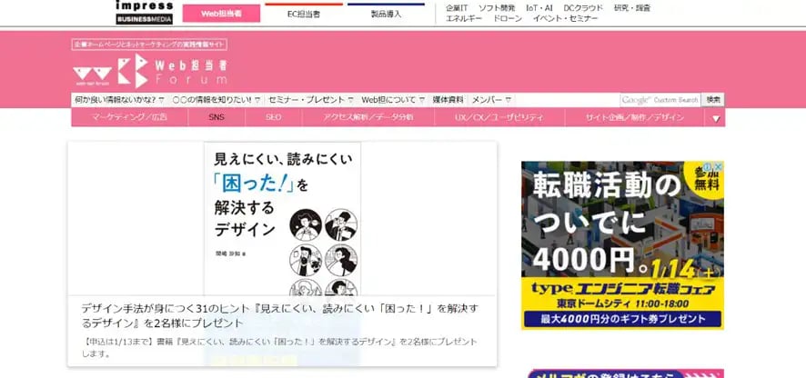
Task: Open the Web担について dropdown menu
Action: pyautogui.click(x=393, y=100)
